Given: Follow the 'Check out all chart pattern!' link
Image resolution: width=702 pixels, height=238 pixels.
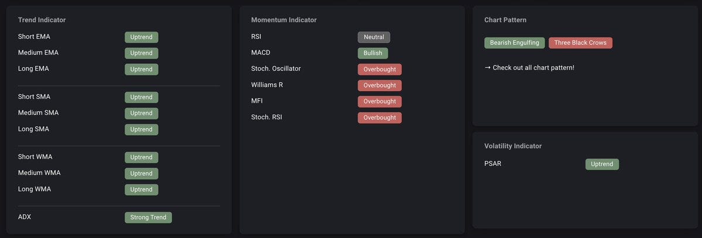Looking at the screenshot, I should point(529,68).
